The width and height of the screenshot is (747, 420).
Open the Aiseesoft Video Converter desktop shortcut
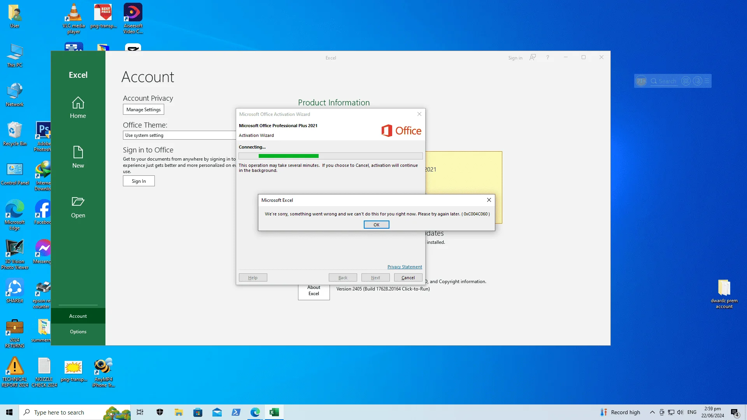click(133, 19)
